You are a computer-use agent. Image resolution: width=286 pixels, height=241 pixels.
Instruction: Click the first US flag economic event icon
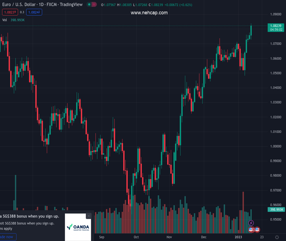tap(251, 230)
